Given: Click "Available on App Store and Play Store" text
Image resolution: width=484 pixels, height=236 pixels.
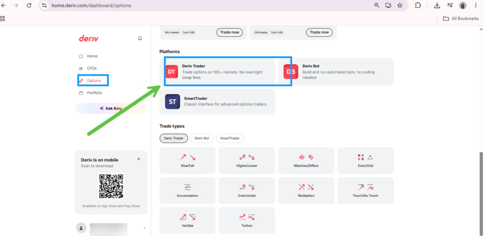Looking at the screenshot, I should [x=111, y=206].
